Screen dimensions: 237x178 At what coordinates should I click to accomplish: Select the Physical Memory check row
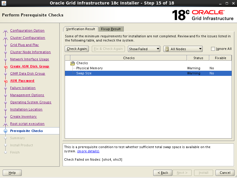point(148,68)
